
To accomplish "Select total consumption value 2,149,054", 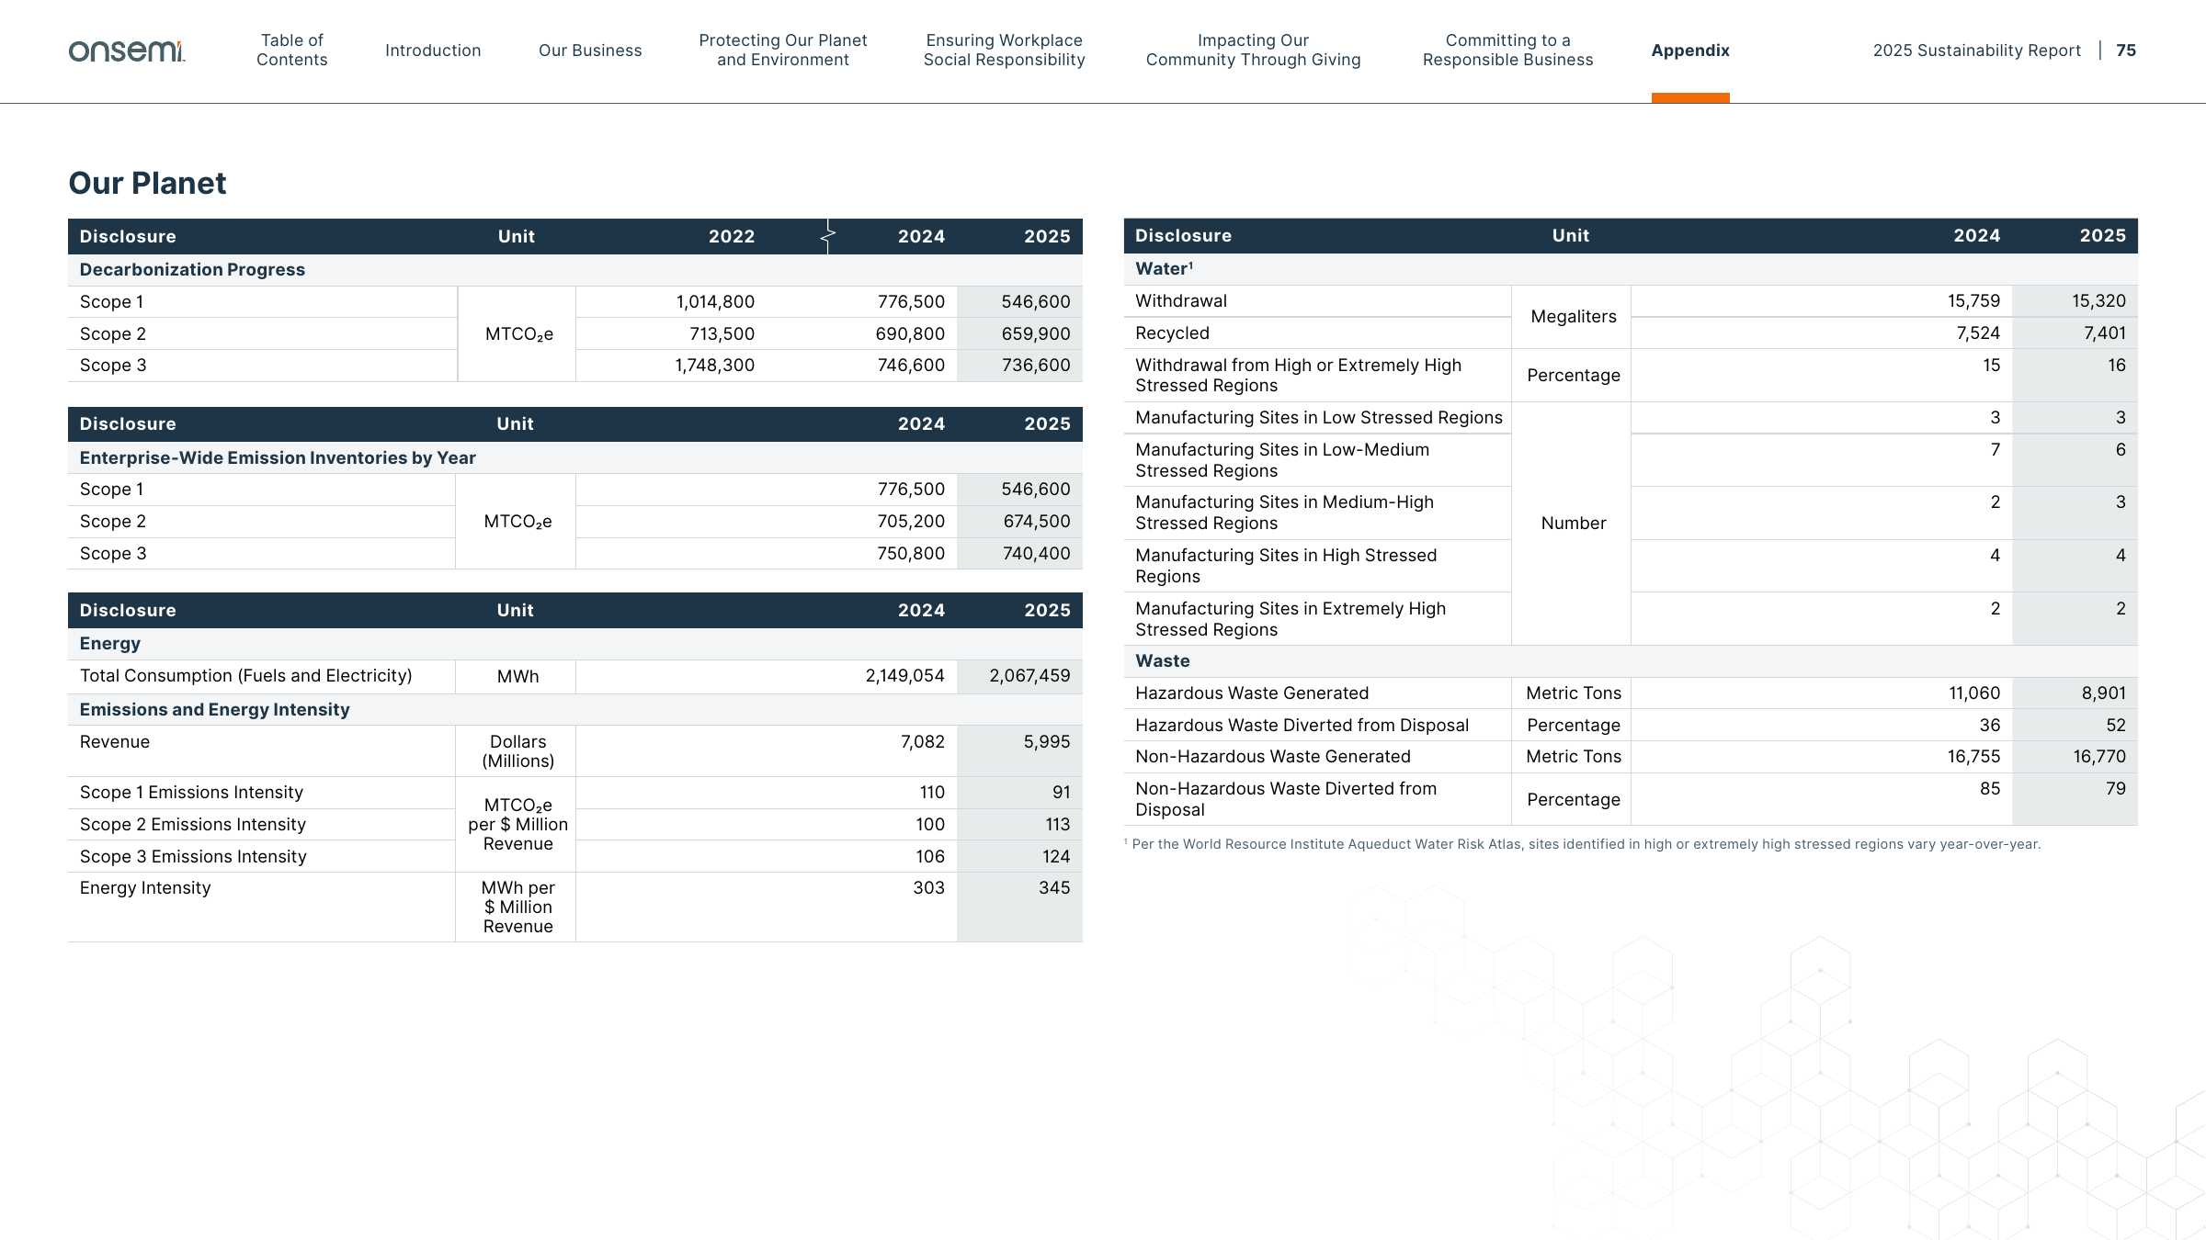I will point(905,676).
